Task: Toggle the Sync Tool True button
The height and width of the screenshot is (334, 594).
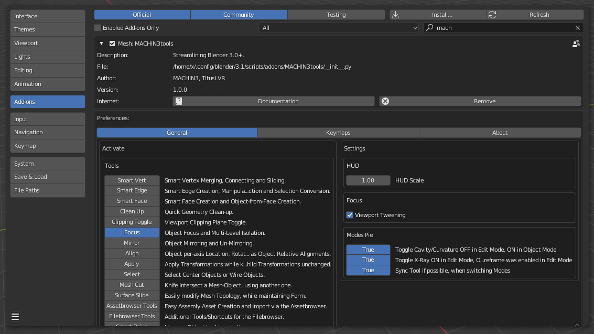Action: [x=368, y=271]
